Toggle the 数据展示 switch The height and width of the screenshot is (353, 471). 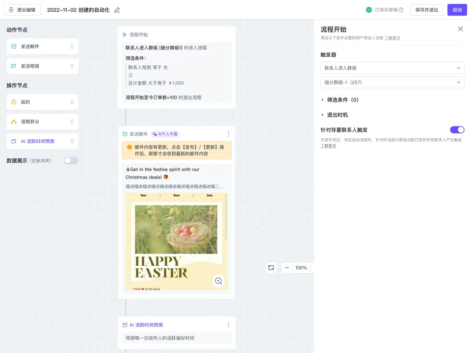click(x=71, y=160)
